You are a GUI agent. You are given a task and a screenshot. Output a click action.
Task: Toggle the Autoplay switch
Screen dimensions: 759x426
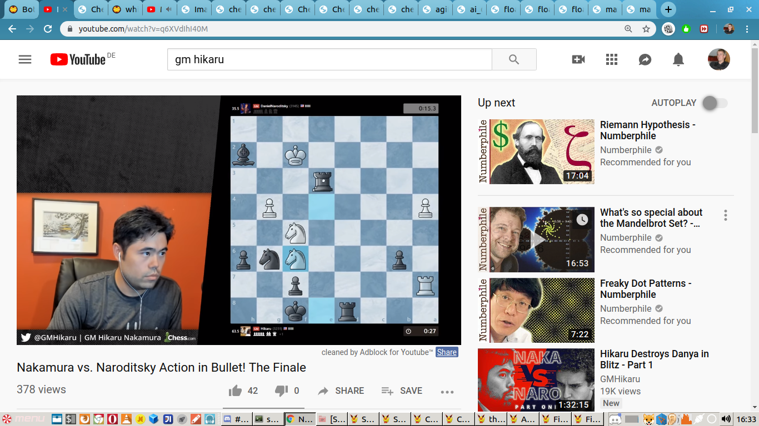715,103
